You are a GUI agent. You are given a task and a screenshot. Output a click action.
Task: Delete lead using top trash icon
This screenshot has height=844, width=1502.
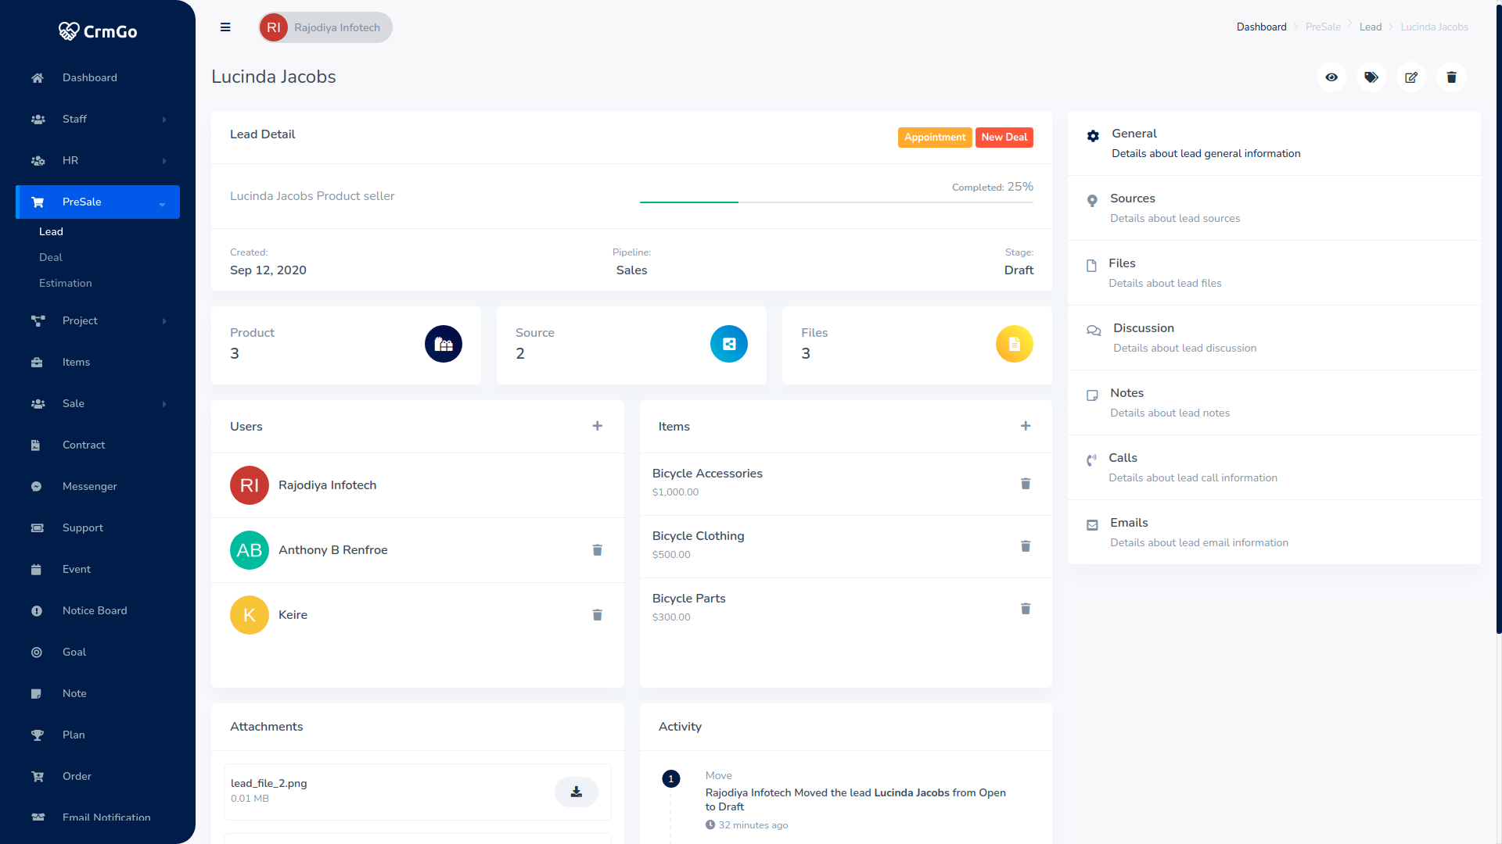[x=1451, y=77]
